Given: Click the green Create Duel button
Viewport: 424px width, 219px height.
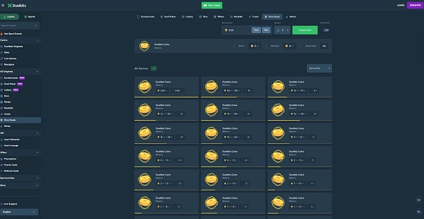Looking at the screenshot, I should (305, 30).
